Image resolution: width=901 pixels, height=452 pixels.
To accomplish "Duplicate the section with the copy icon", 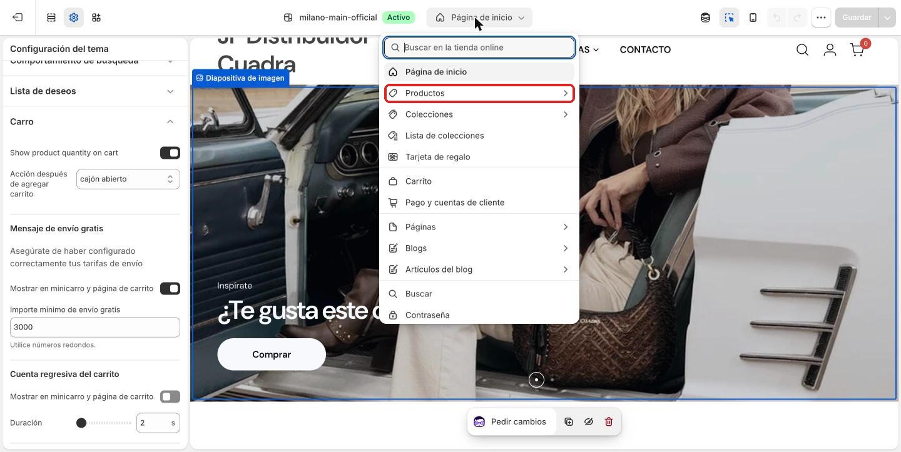I will (569, 422).
